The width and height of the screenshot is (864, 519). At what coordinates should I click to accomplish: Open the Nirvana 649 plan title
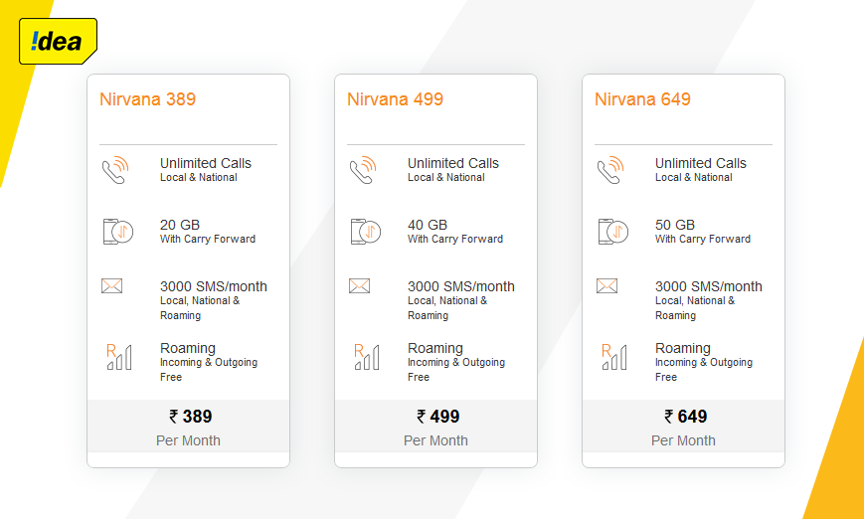point(642,99)
